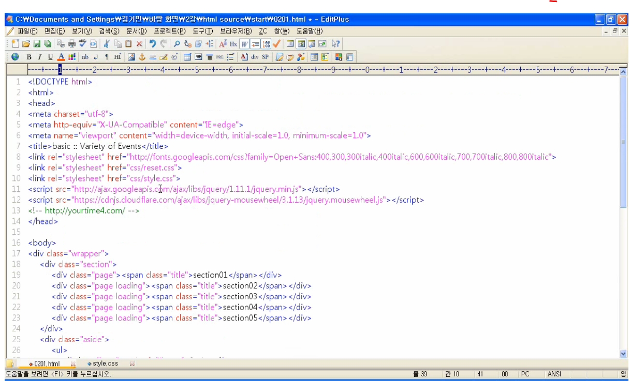Image resolution: width=631 pixels, height=381 pixels.
Task: Click PC file format in status bar
Action: point(525,374)
